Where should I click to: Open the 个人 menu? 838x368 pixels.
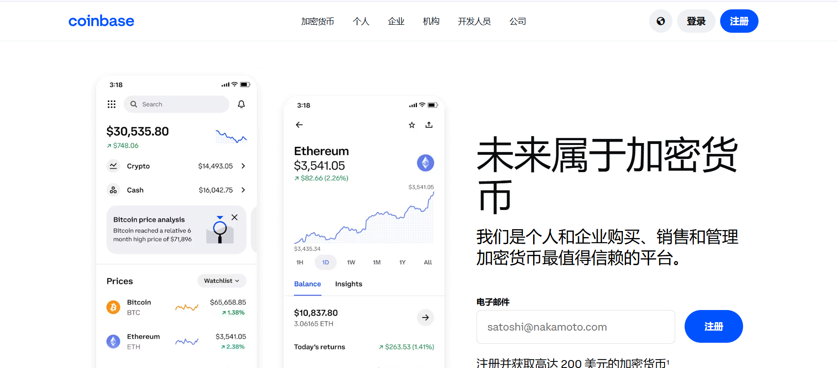coord(361,22)
